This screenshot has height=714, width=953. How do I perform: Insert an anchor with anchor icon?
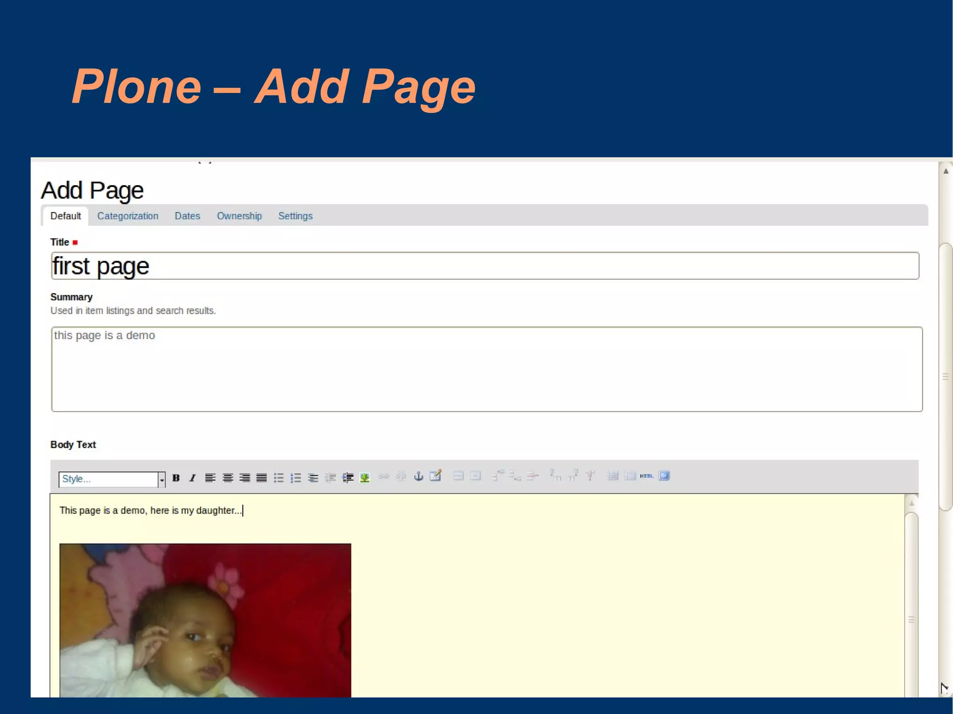[x=418, y=476]
